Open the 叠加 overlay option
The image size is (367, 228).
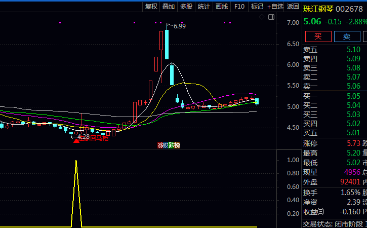tap(169, 7)
